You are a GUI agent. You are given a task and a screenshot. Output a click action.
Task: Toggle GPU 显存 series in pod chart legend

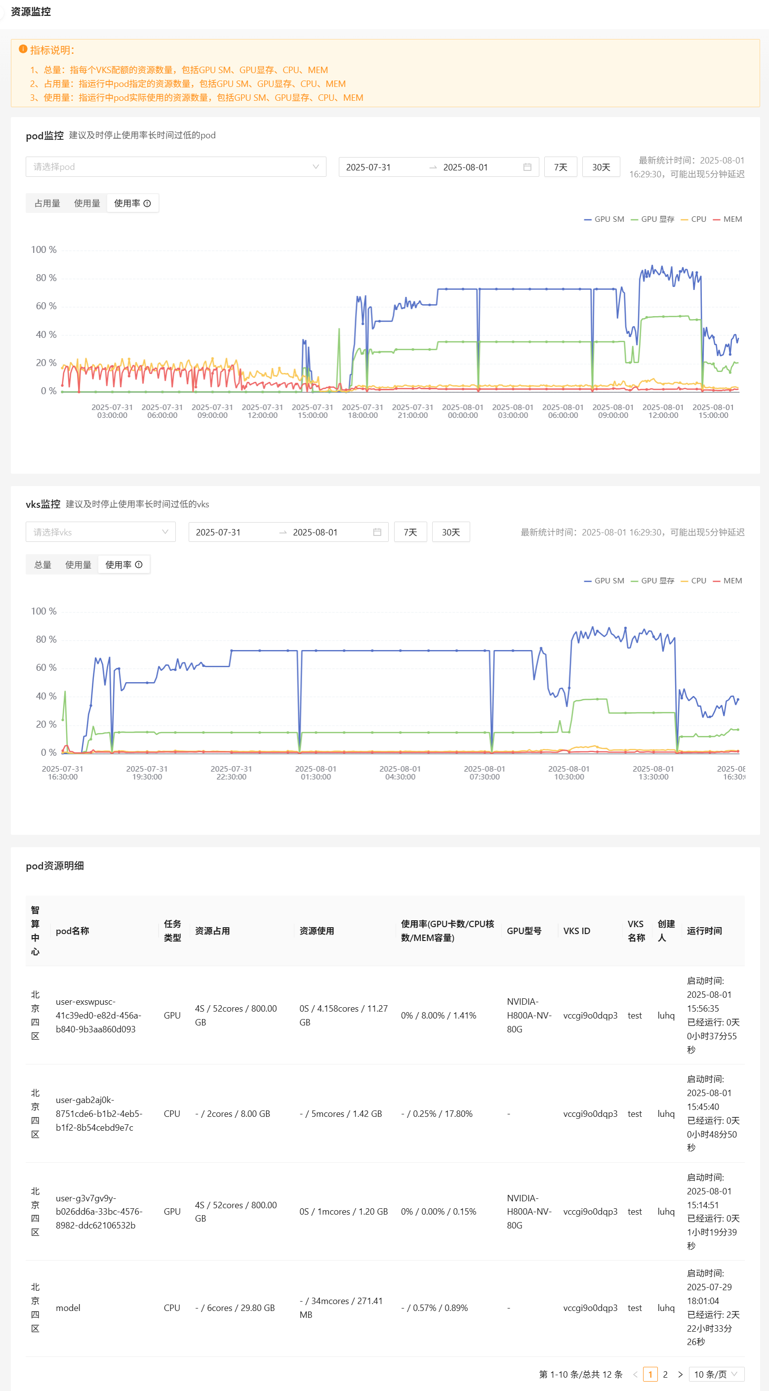click(652, 219)
